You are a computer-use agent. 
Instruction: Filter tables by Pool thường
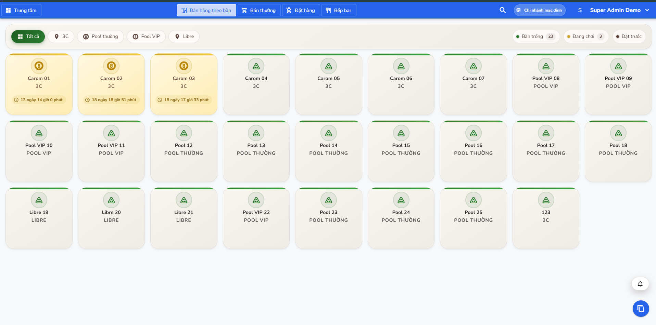(x=100, y=37)
